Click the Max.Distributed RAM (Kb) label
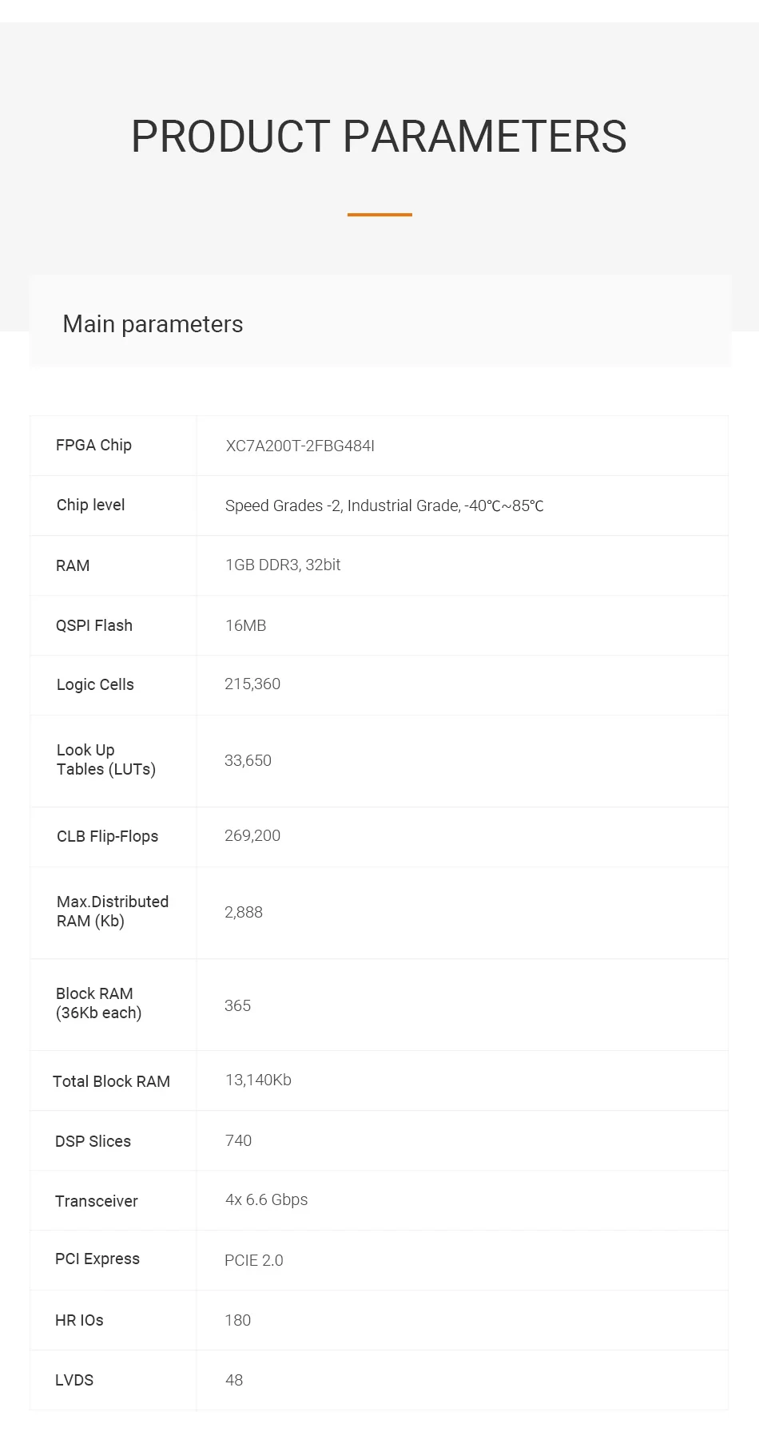This screenshot has height=1455, width=759. click(x=112, y=912)
